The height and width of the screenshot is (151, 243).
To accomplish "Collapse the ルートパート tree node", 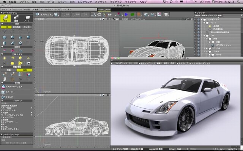I will (x=202, y=20).
